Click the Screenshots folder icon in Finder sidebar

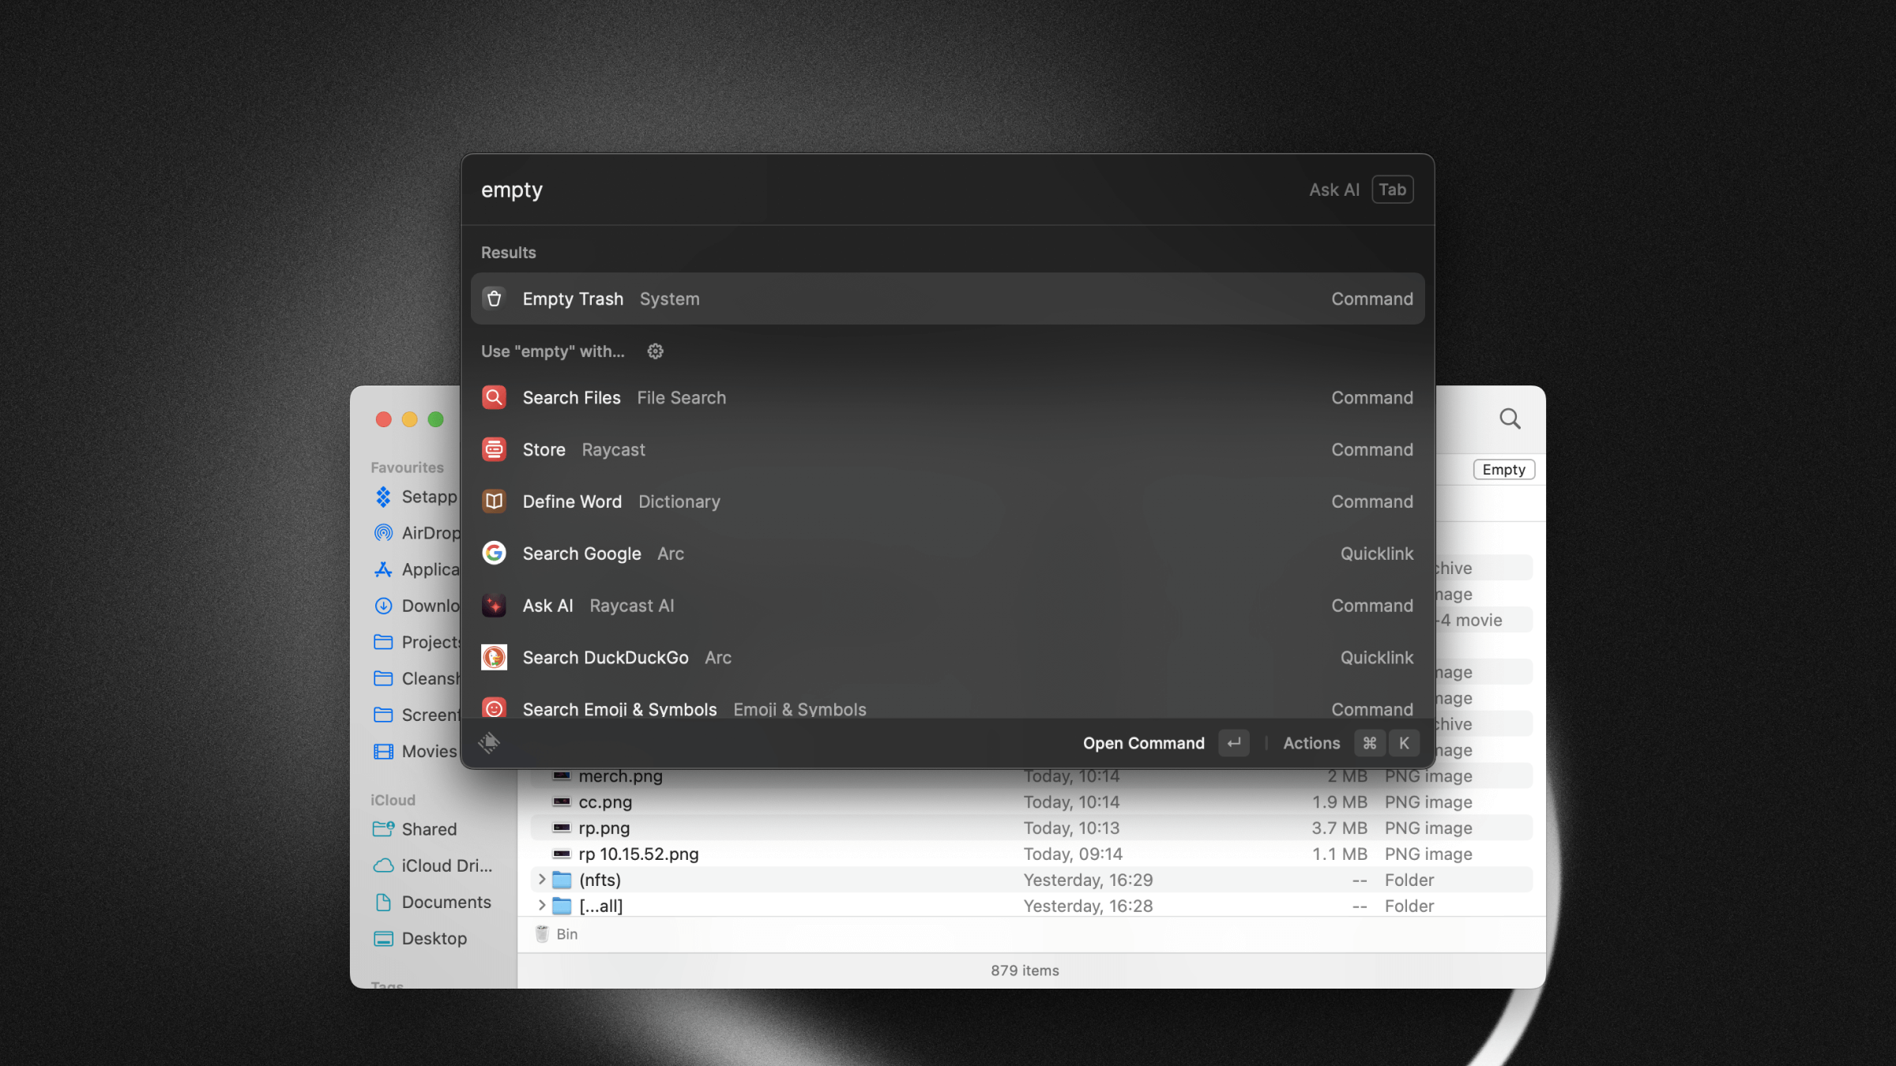pyautogui.click(x=383, y=715)
